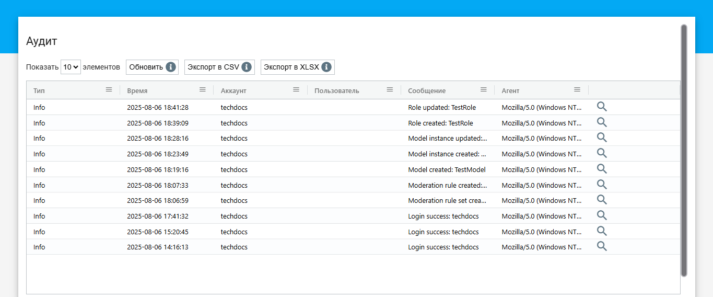Export audit log via Экспорт в CSV
The height and width of the screenshot is (297, 713).
pos(213,67)
